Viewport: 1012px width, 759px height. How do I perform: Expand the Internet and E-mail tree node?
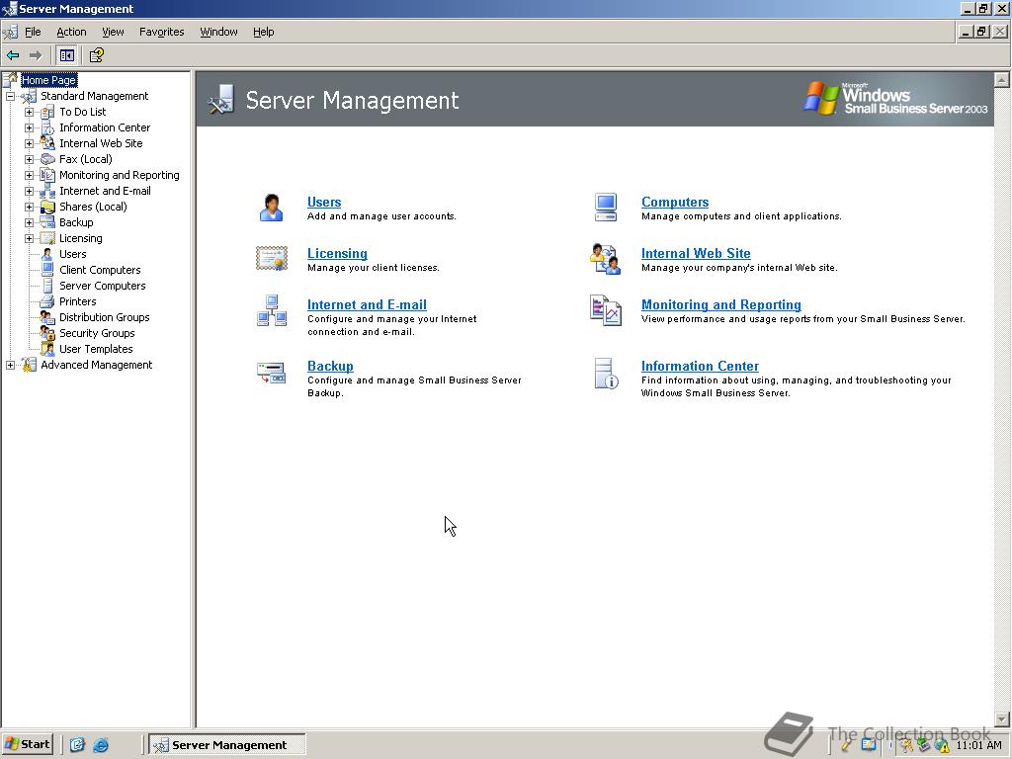pyautogui.click(x=29, y=191)
